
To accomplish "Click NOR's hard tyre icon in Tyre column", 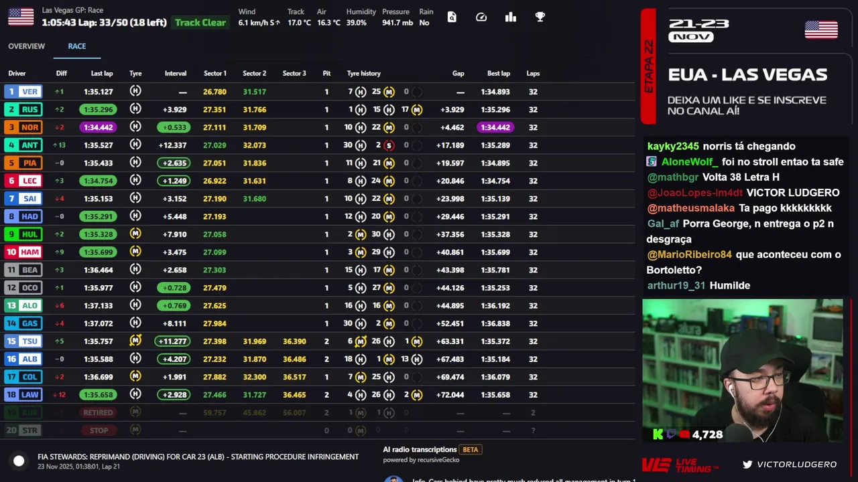I will (135, 127).
